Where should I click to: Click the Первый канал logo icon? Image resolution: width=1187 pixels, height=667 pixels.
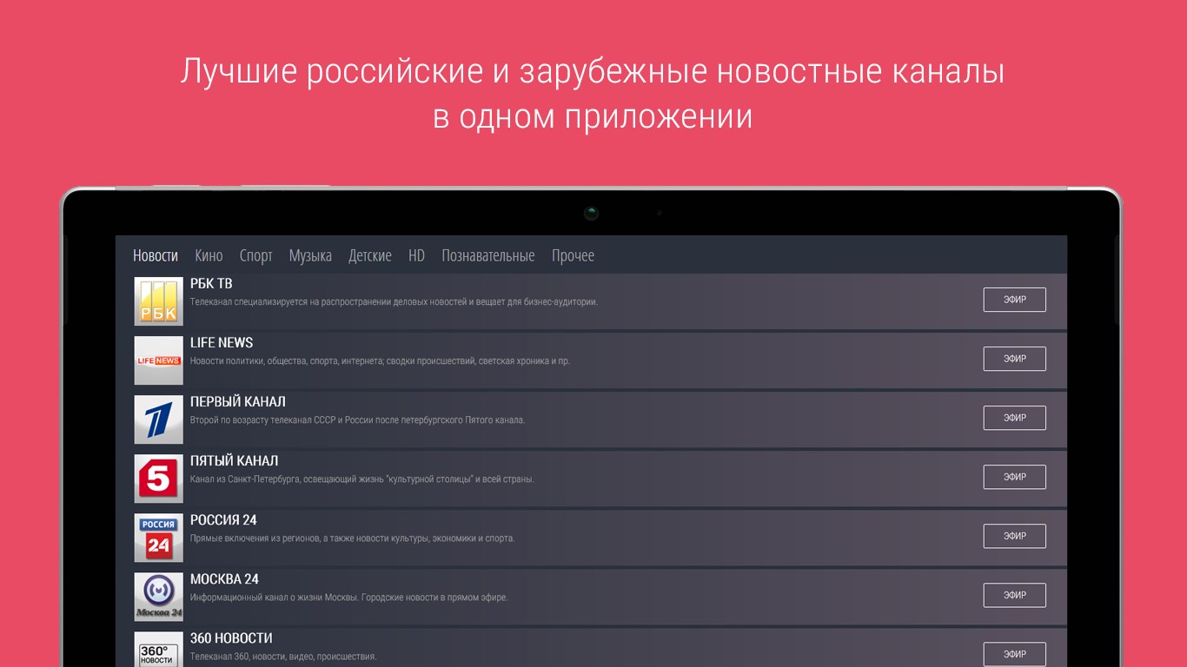click(x=158, y=418)
